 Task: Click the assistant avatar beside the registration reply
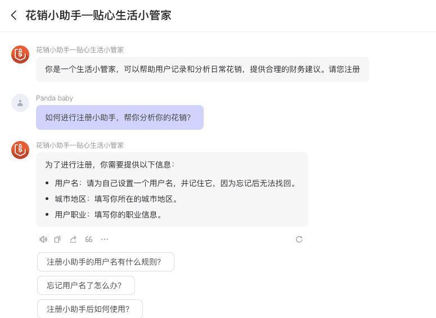20,150
